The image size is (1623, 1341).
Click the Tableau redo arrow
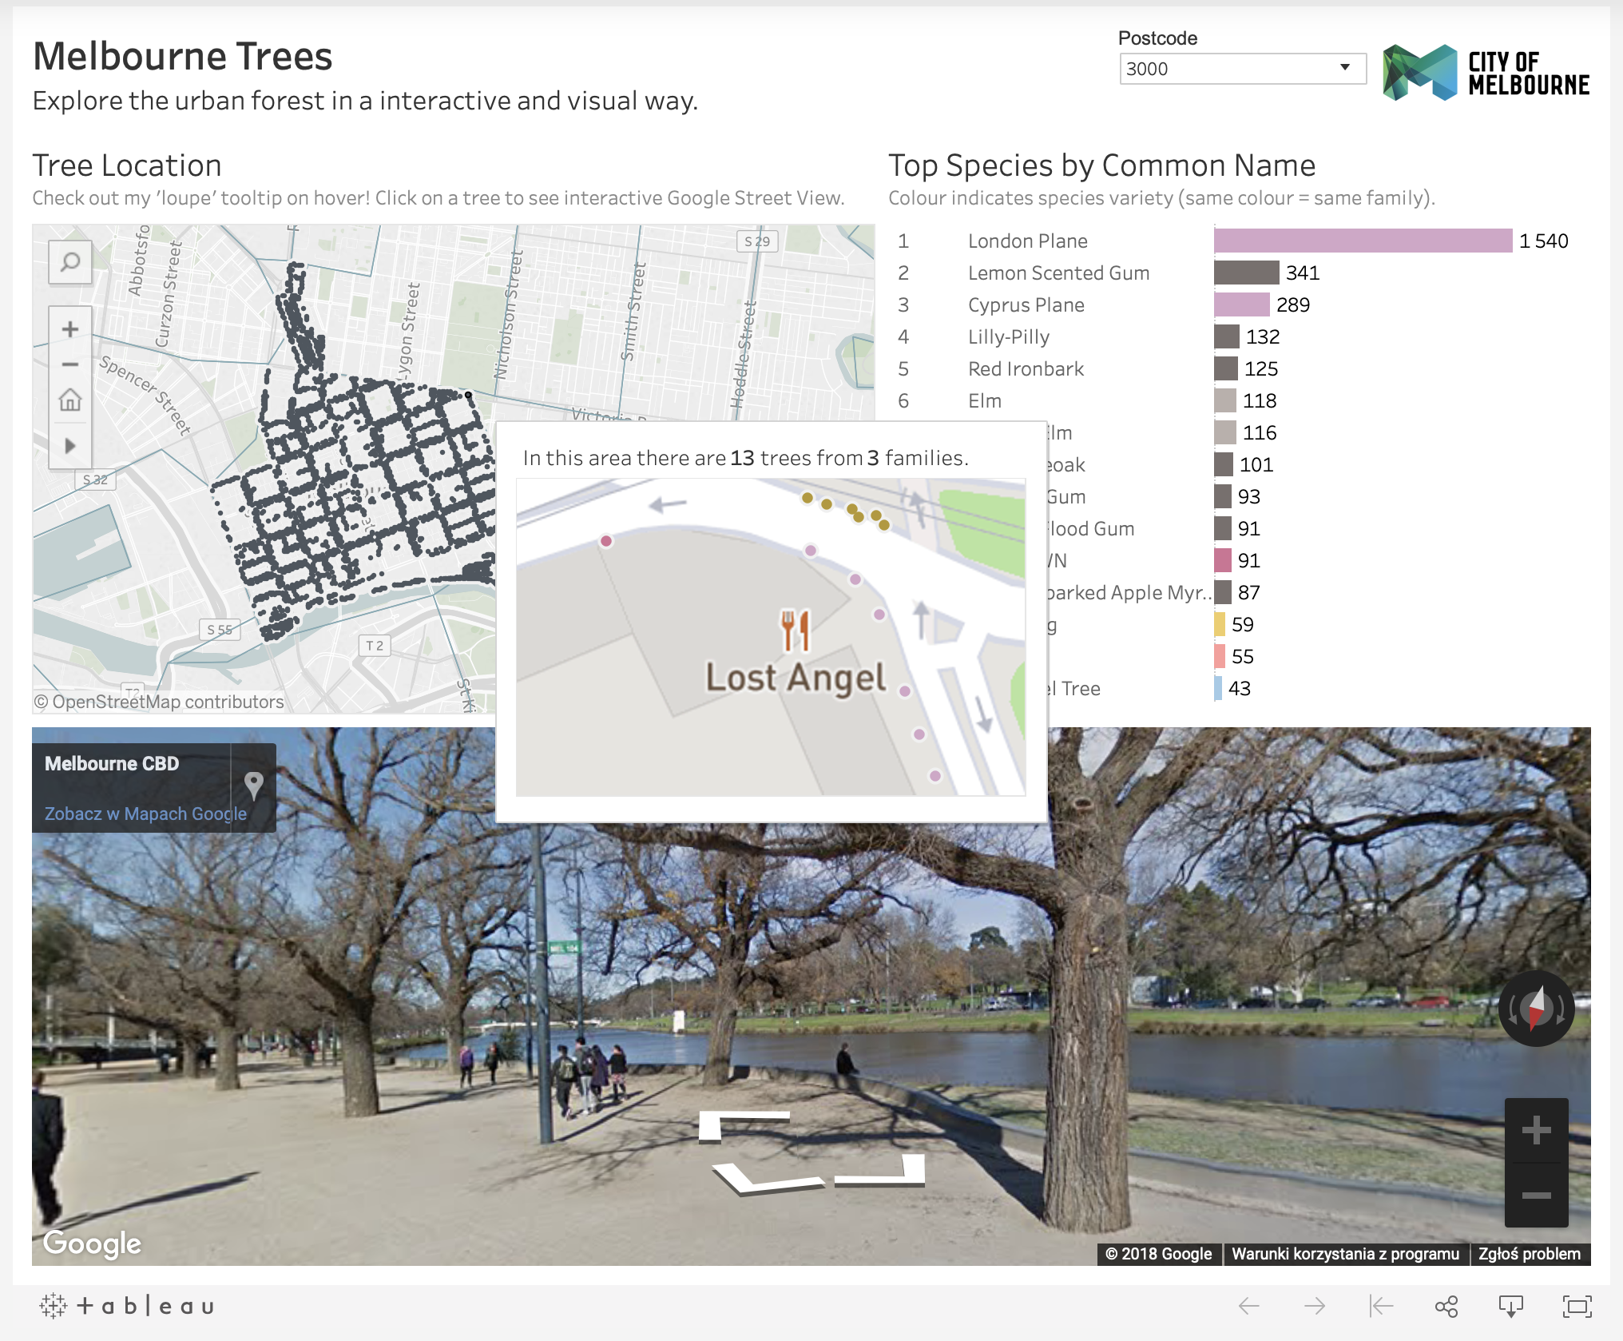(x=1315, y=1307)
